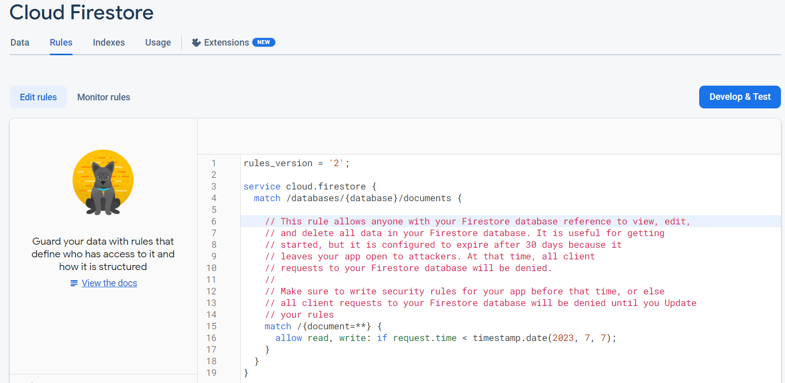Click comment 'all client requests to your Firestore'
The image size is (785, 383).
tap(481, 303)
